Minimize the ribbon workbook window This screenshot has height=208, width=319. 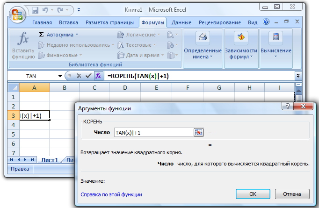pos(276,22)
